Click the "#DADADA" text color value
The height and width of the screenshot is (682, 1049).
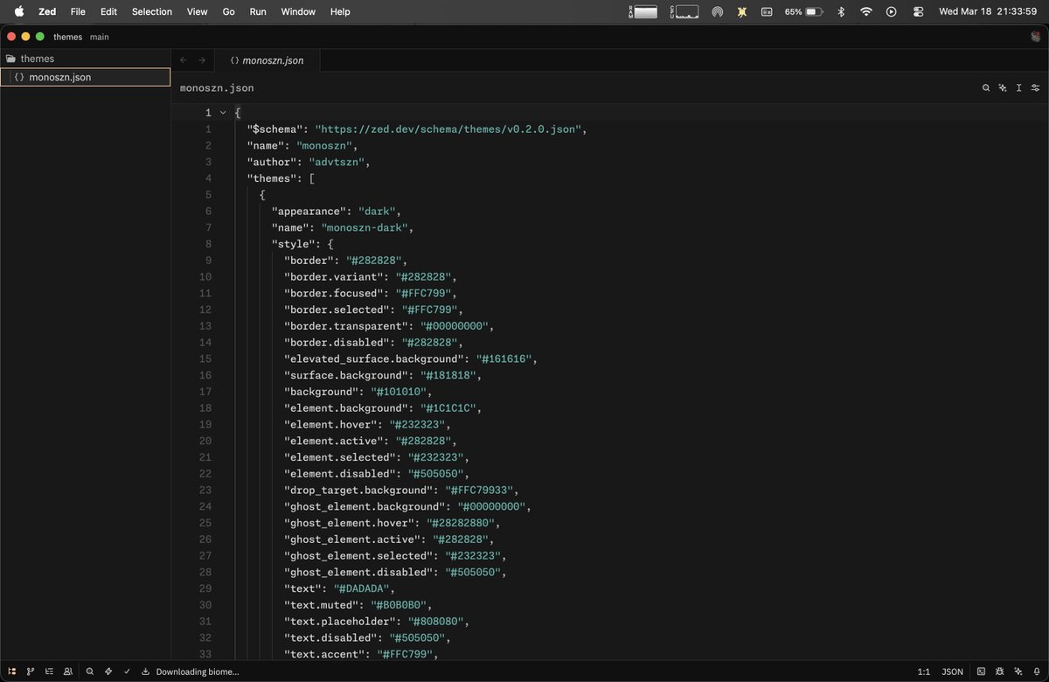pos(362,588)
